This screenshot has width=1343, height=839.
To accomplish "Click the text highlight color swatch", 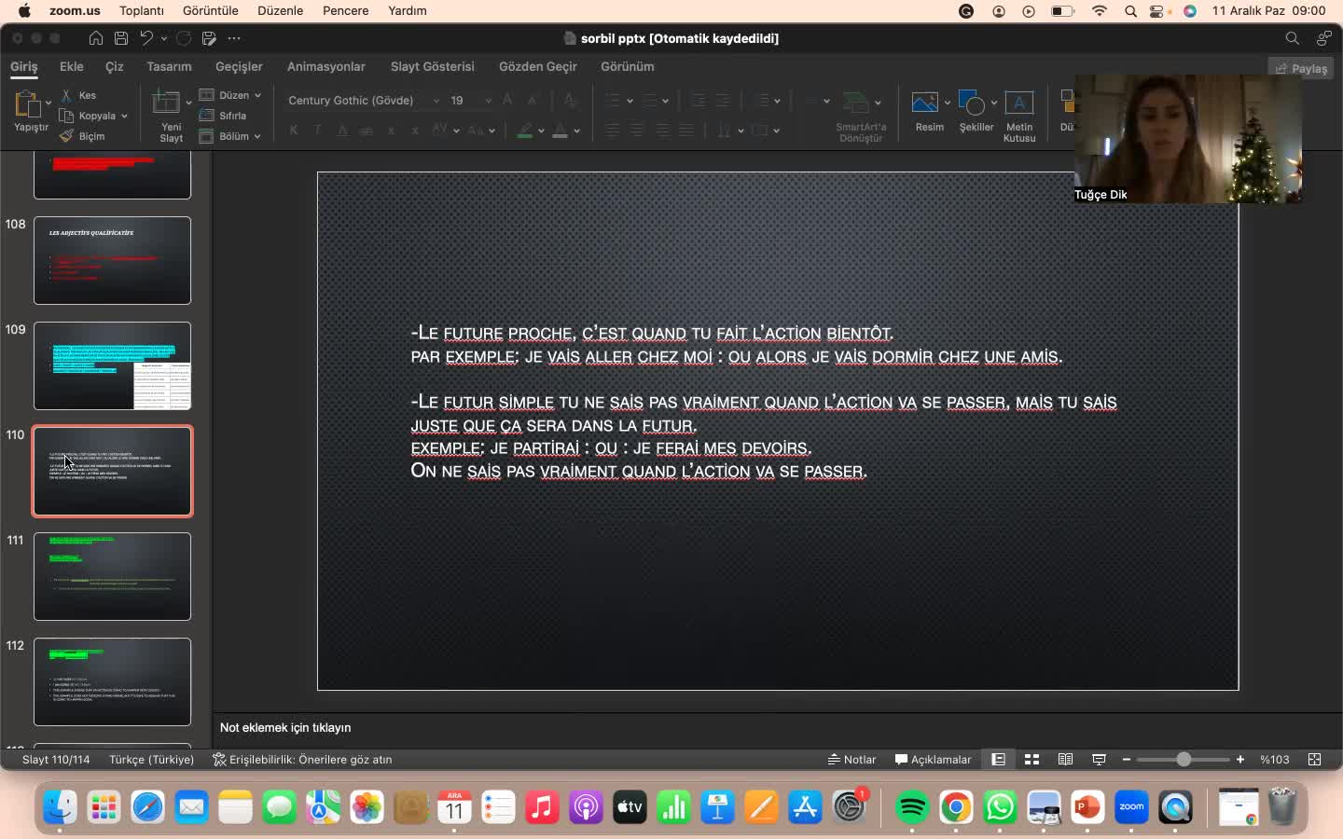I will (x=525, y=131).
